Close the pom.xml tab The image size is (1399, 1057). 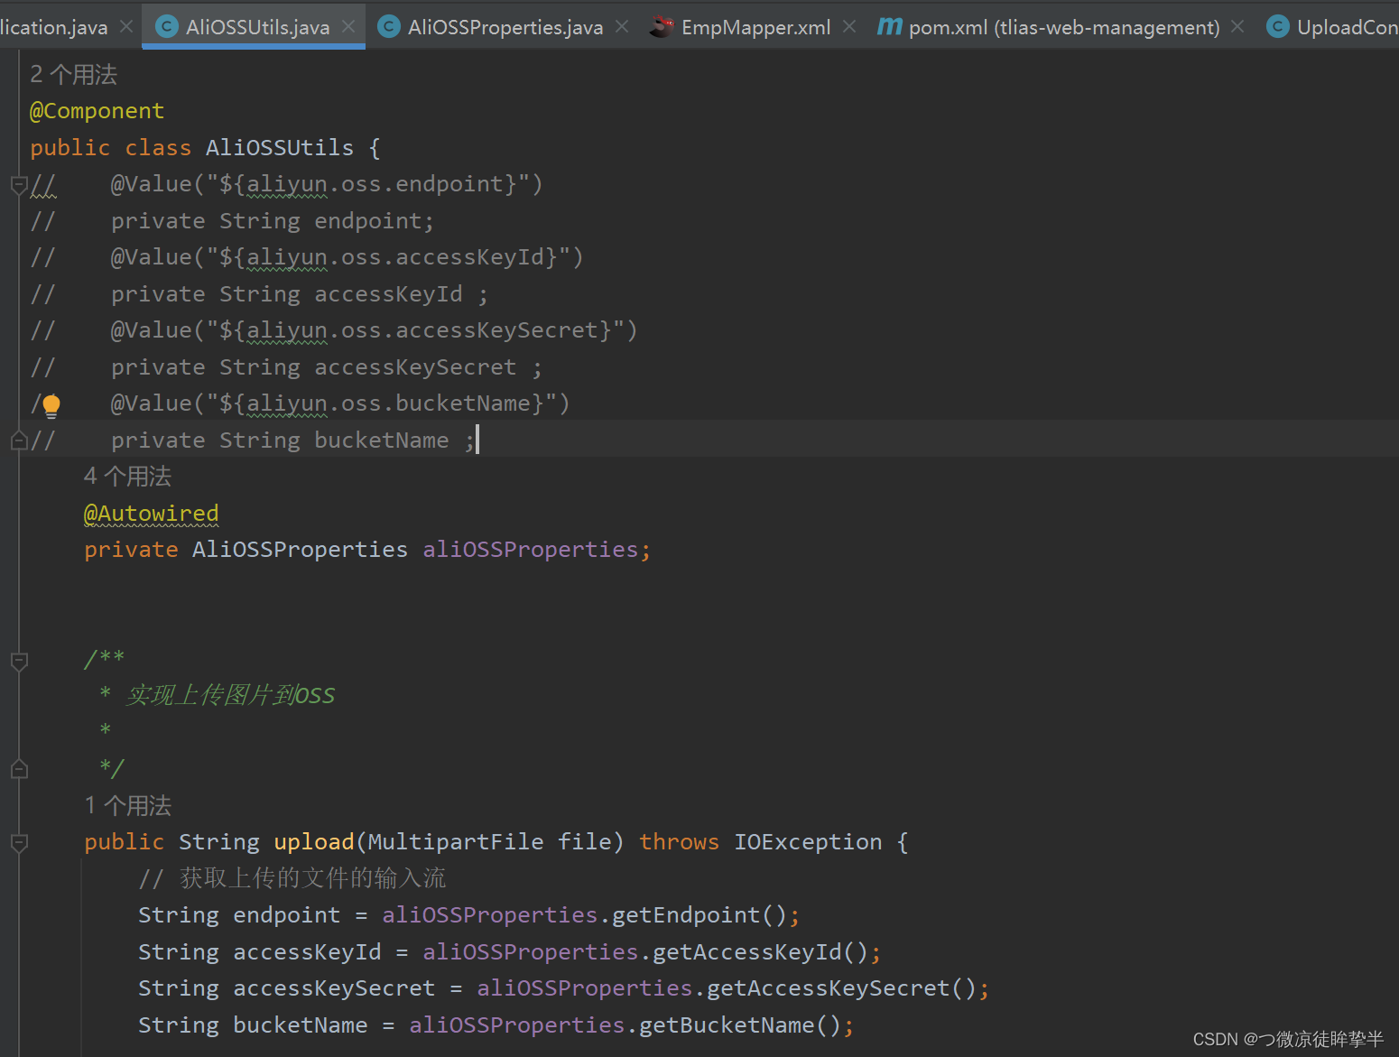(x=1237, y=27)
